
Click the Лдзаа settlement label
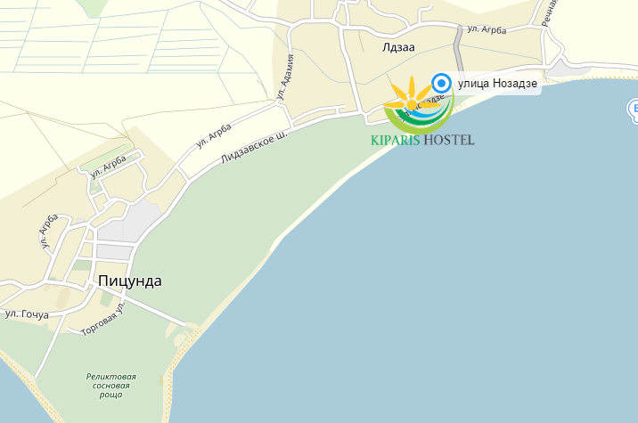pyautogui.click(x=398, y=47)
